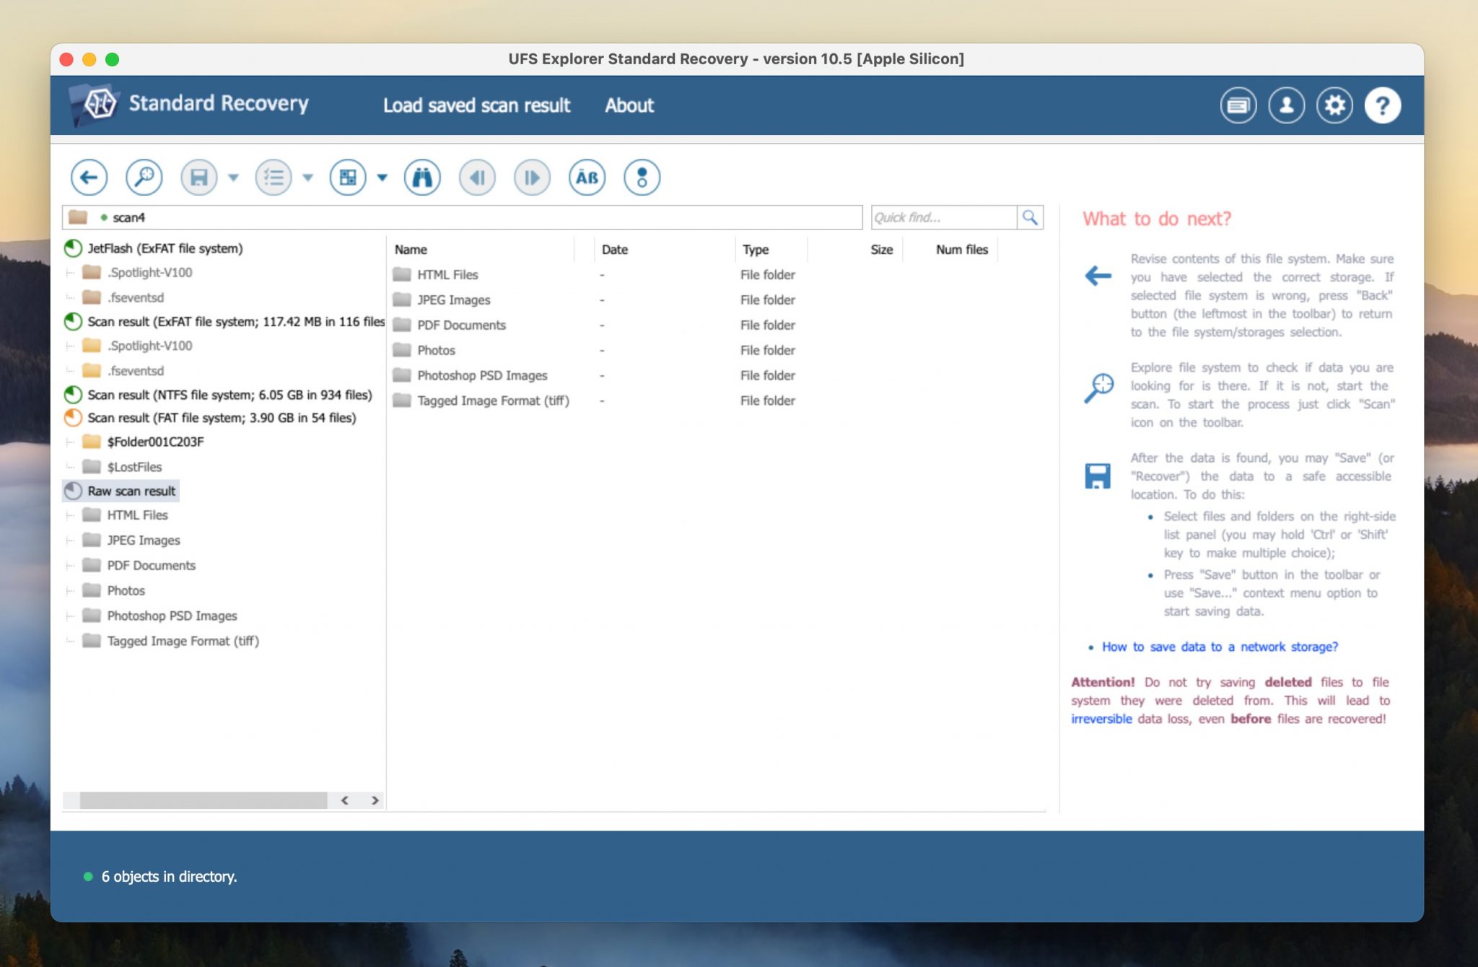This screenshot has height=967, width=1478.
Task: Click the Save floppy disk toolbar icon
Action: (x=198, y=178)
